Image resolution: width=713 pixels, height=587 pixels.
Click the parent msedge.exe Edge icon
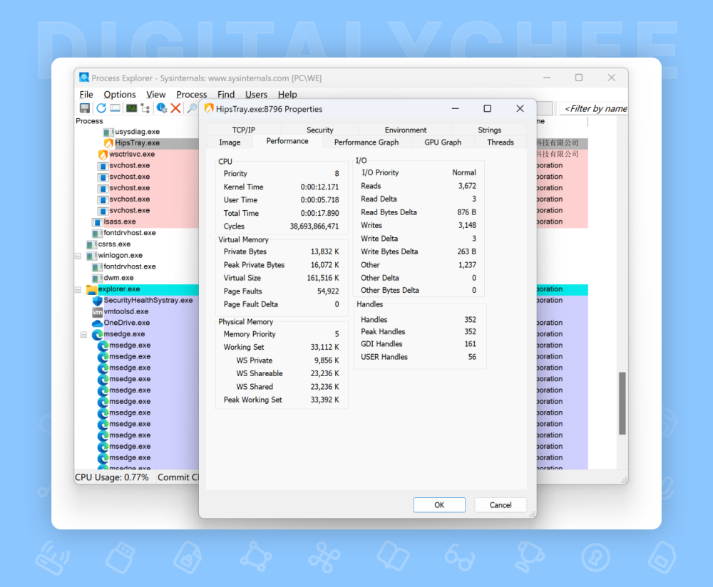pos(97,334)
